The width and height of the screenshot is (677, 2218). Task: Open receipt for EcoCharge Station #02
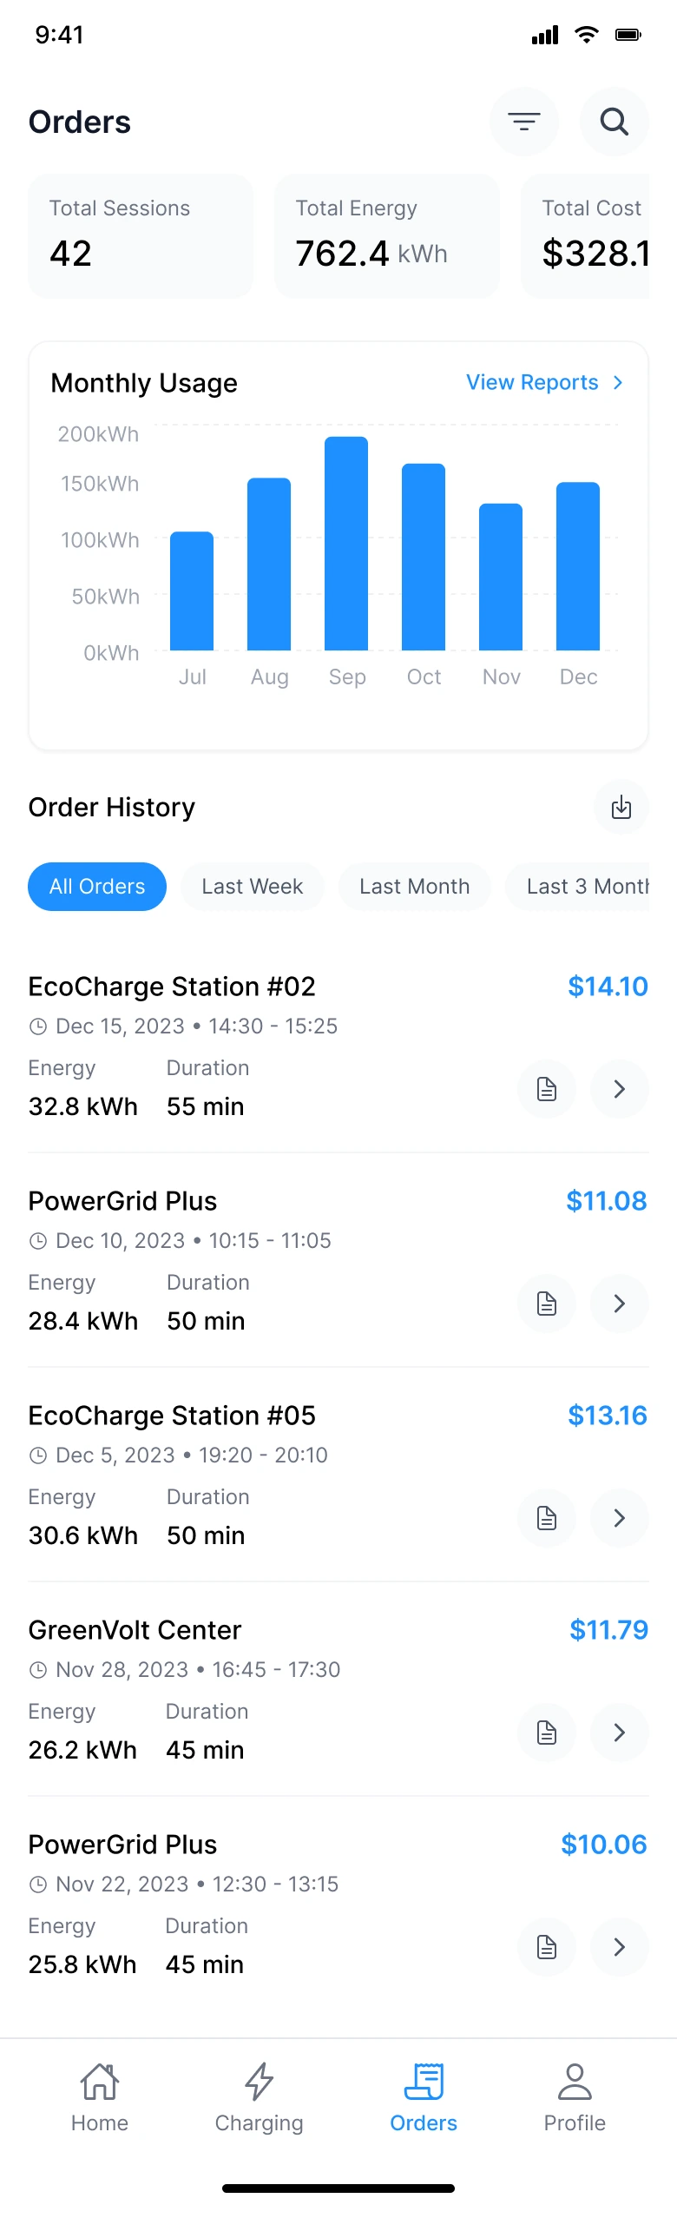coord(546,1089)
